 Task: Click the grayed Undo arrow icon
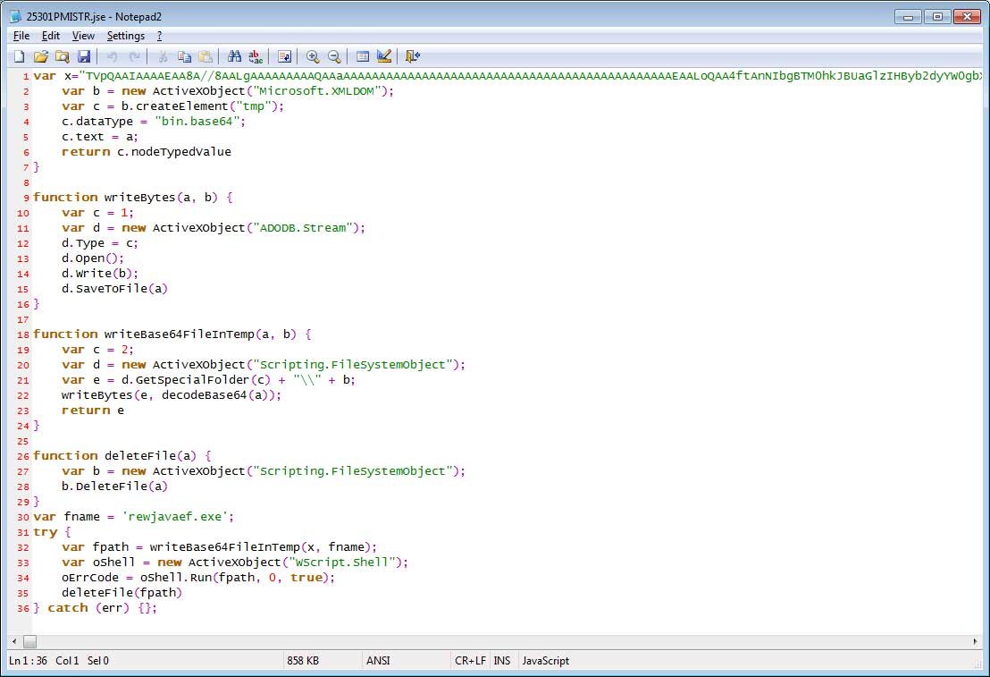[113, 57]
